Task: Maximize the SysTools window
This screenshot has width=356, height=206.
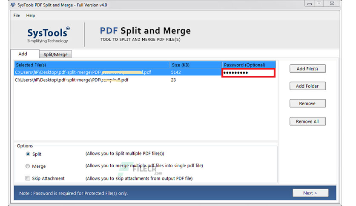Action: point(319,4)
